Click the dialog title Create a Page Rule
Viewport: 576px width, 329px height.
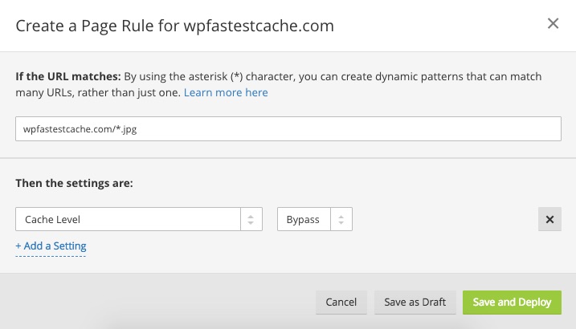point(174,26)
